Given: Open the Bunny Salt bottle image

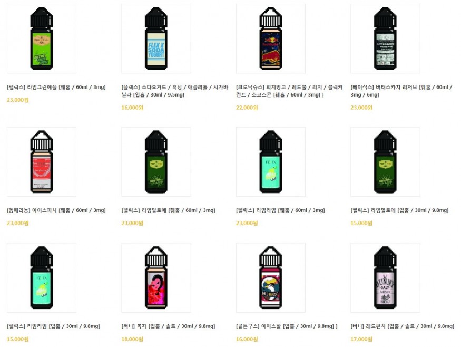Looking at the screenshot, I should coord(385,277).
